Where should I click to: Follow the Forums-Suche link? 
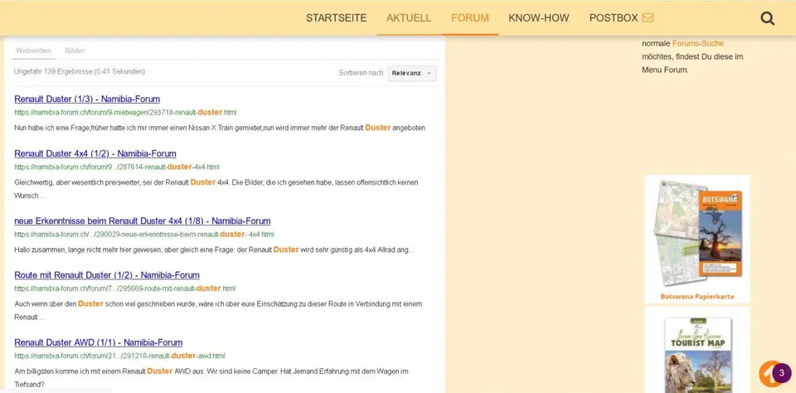(x=698, y=43)
